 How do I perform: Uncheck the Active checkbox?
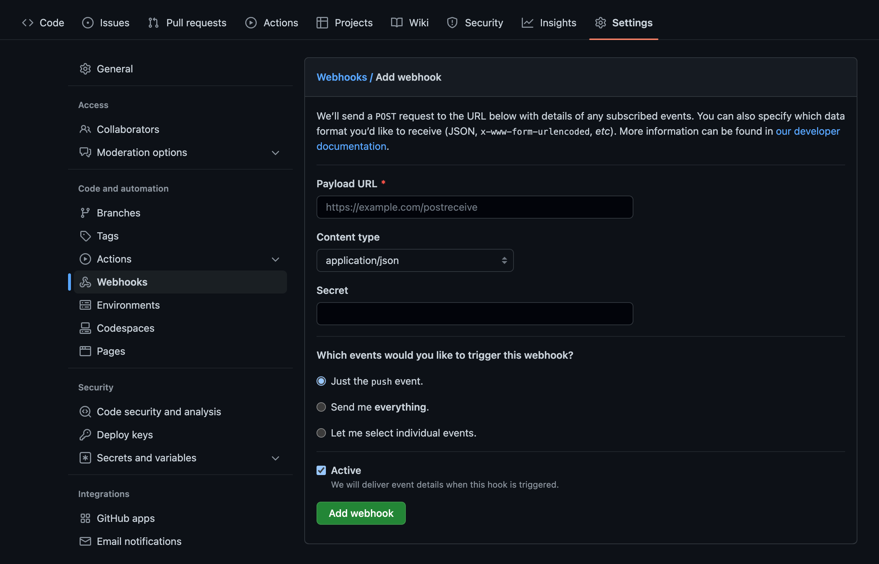click(x=321, y=471)
